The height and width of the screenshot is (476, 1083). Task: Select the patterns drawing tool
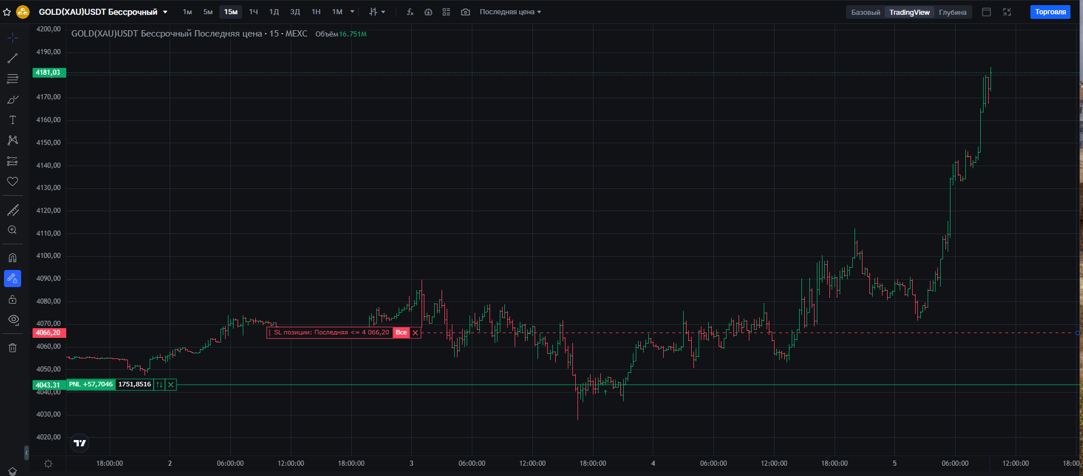coord(13,140)
